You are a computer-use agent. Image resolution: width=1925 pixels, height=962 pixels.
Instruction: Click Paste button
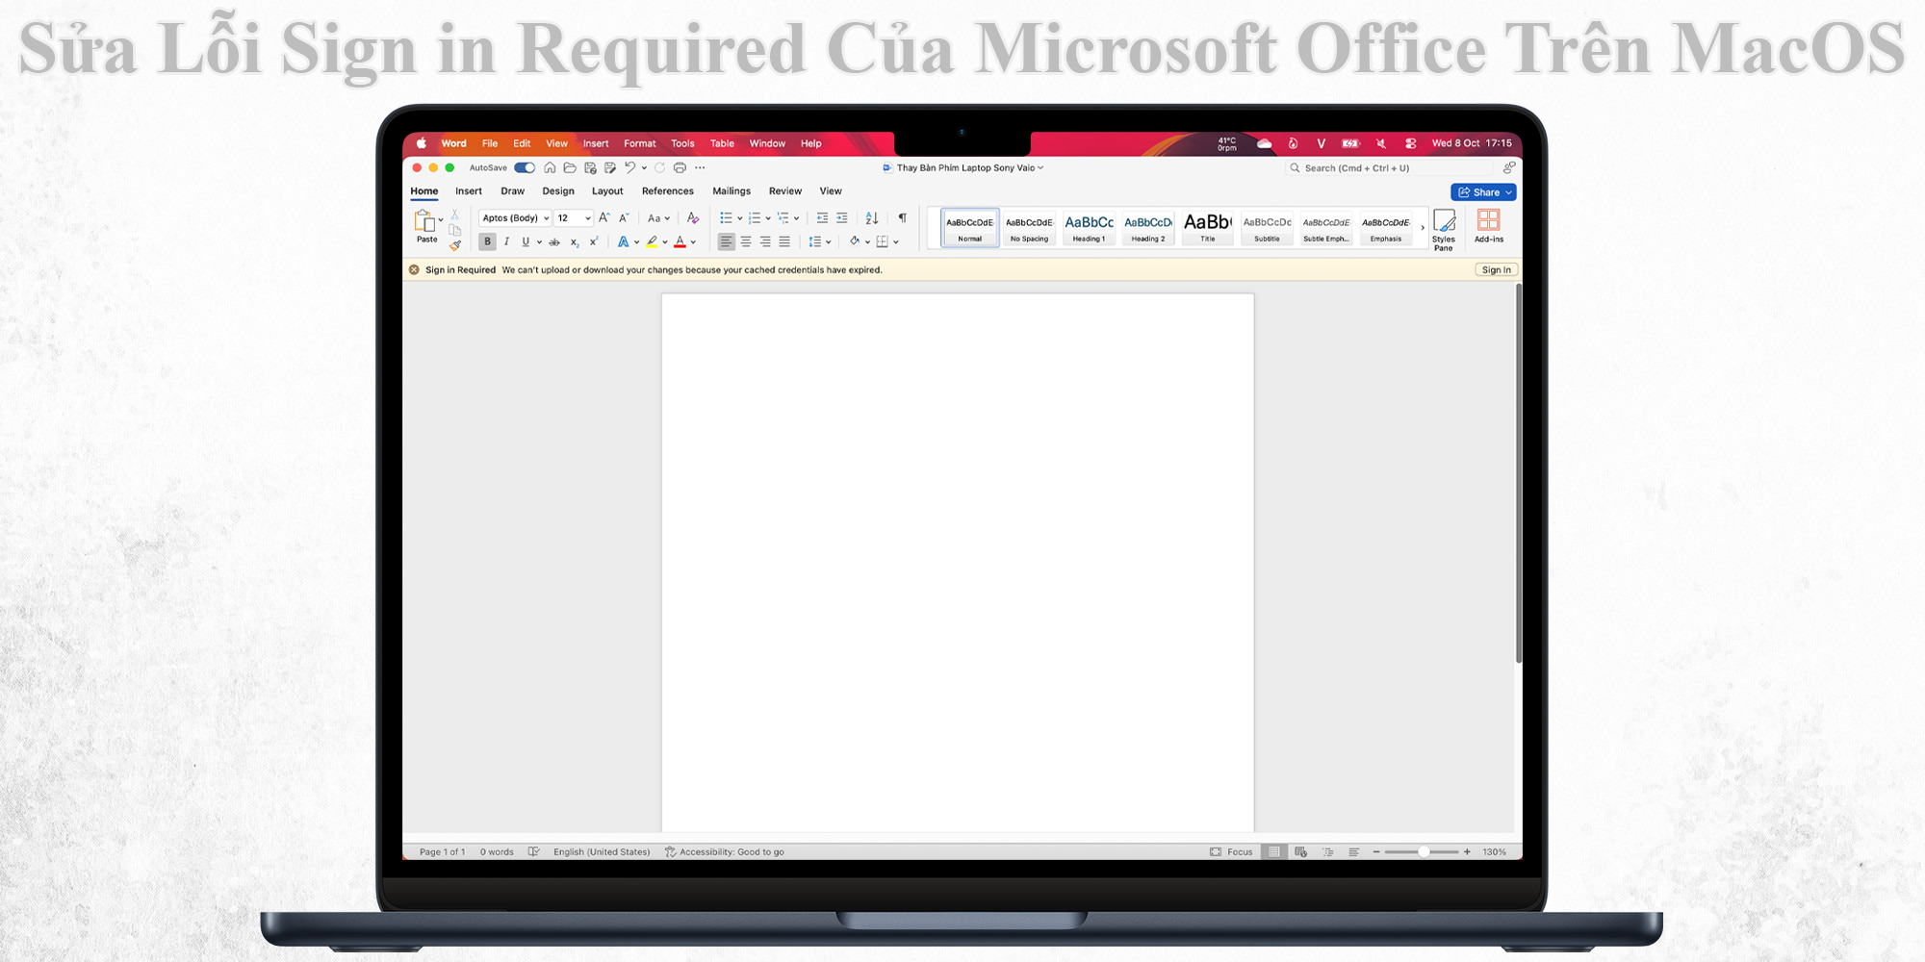tap(426, 227)
